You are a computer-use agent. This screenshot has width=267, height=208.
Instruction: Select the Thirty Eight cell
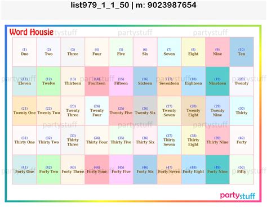coord(193,140)
